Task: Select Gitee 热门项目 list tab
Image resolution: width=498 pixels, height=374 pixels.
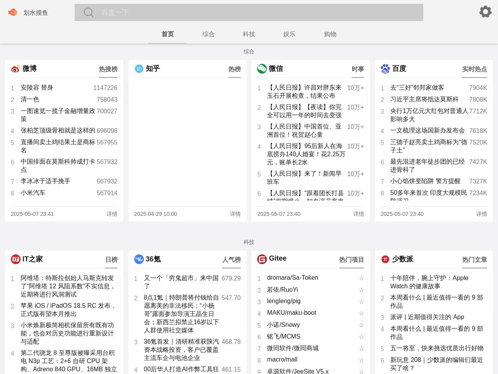Action: tap(352, 260)
